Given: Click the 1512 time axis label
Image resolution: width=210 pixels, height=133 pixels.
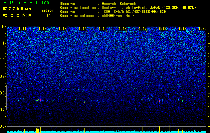Looking at the screenshot, I should pyautogui.click(x=42, y=29).
